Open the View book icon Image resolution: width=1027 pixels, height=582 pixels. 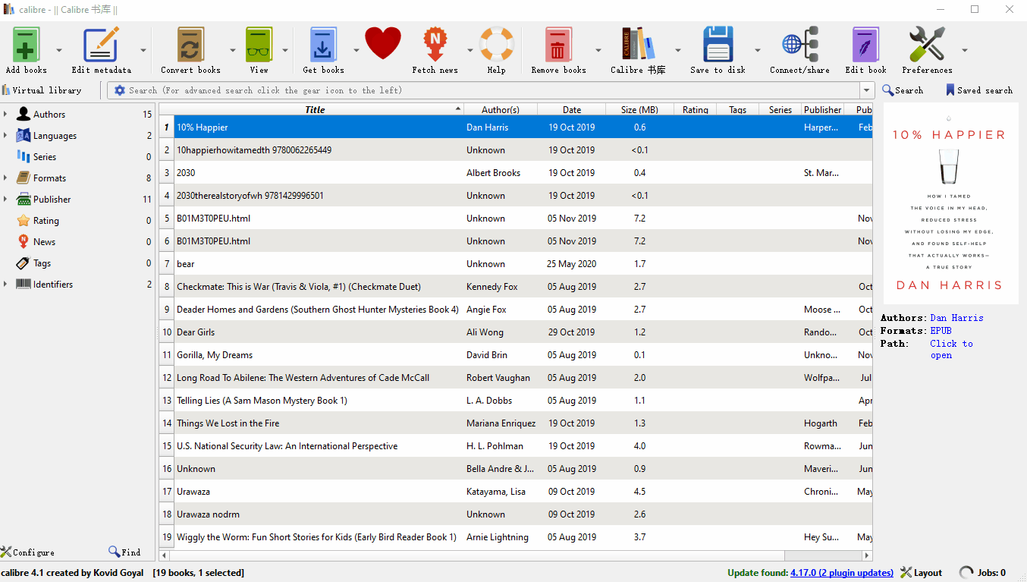(x=259, y=46)
